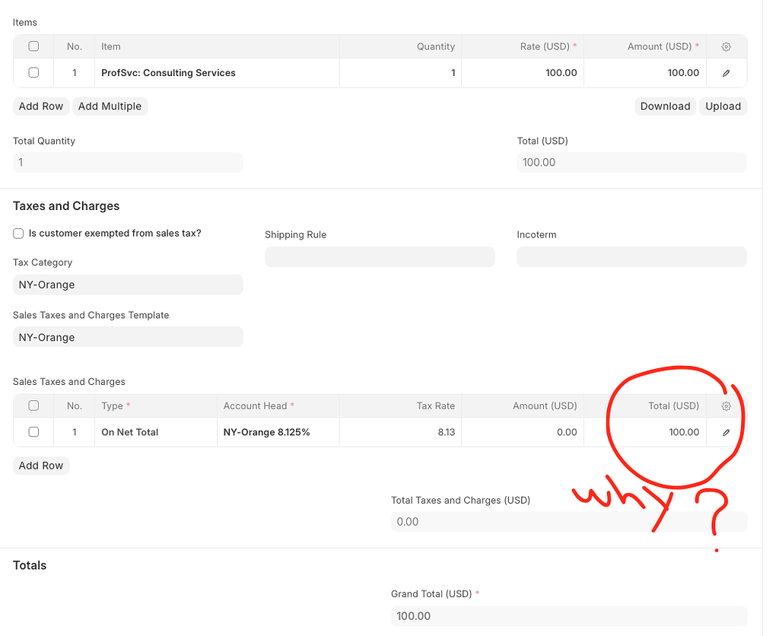Open the Incoterm selector
The image size is (779, 636).
point(631,256)
